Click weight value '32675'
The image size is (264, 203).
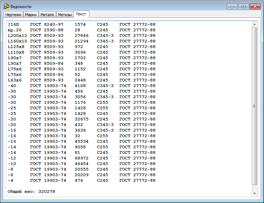(x=82, y=119)
